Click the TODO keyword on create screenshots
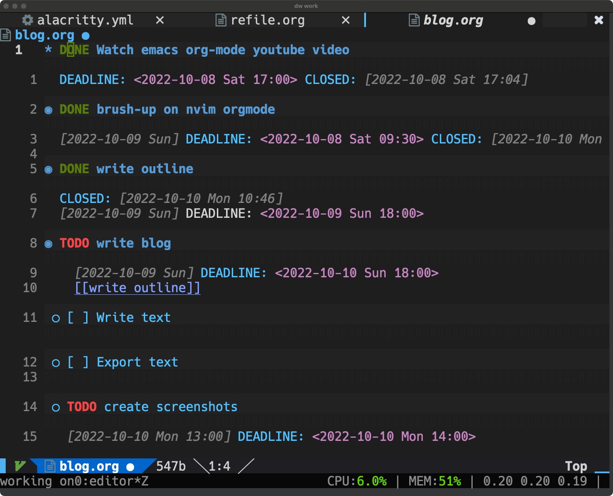The width and height of the screenshot is (613, 496). click(x=82, y=407)
